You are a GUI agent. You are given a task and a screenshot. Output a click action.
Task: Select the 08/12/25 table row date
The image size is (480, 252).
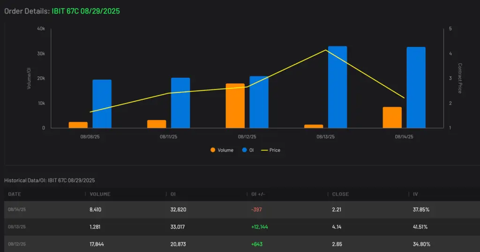17,244
